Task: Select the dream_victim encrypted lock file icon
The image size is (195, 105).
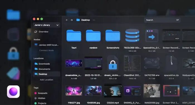Action: [113, 64]
